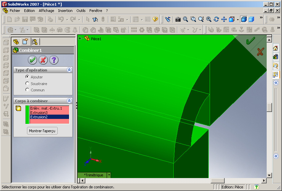Select the Commun operation type

tap(27, 90)
